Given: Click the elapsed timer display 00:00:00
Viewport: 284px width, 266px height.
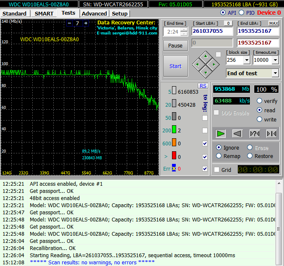Looking at the screenshot, I should (x=258, y=170).
